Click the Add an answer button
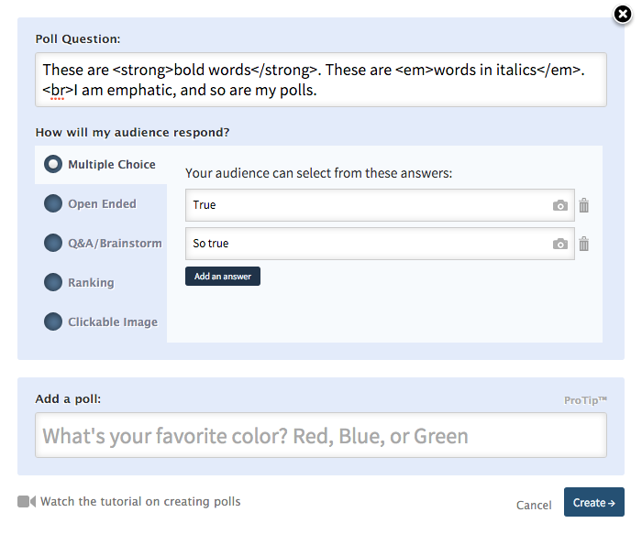The height and width of the screenshot is (534, 642). pos(222,277)
